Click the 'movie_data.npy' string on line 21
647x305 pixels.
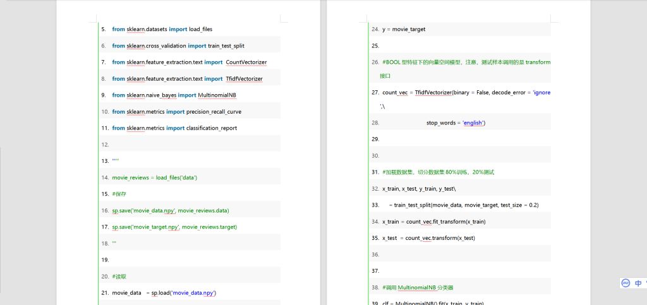tap(193, 293)
